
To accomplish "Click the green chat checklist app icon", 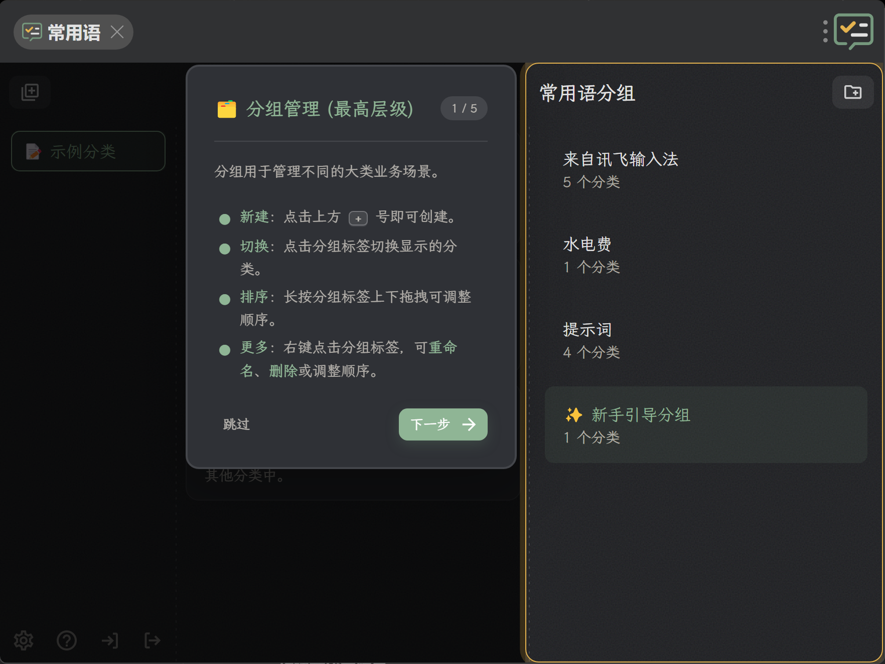I will tap(853, 32).
